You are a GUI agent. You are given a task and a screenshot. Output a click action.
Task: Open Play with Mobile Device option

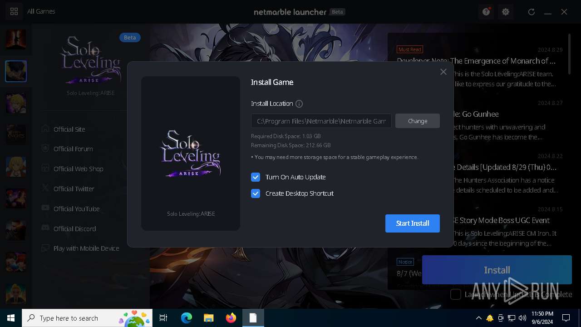[86, 248]
